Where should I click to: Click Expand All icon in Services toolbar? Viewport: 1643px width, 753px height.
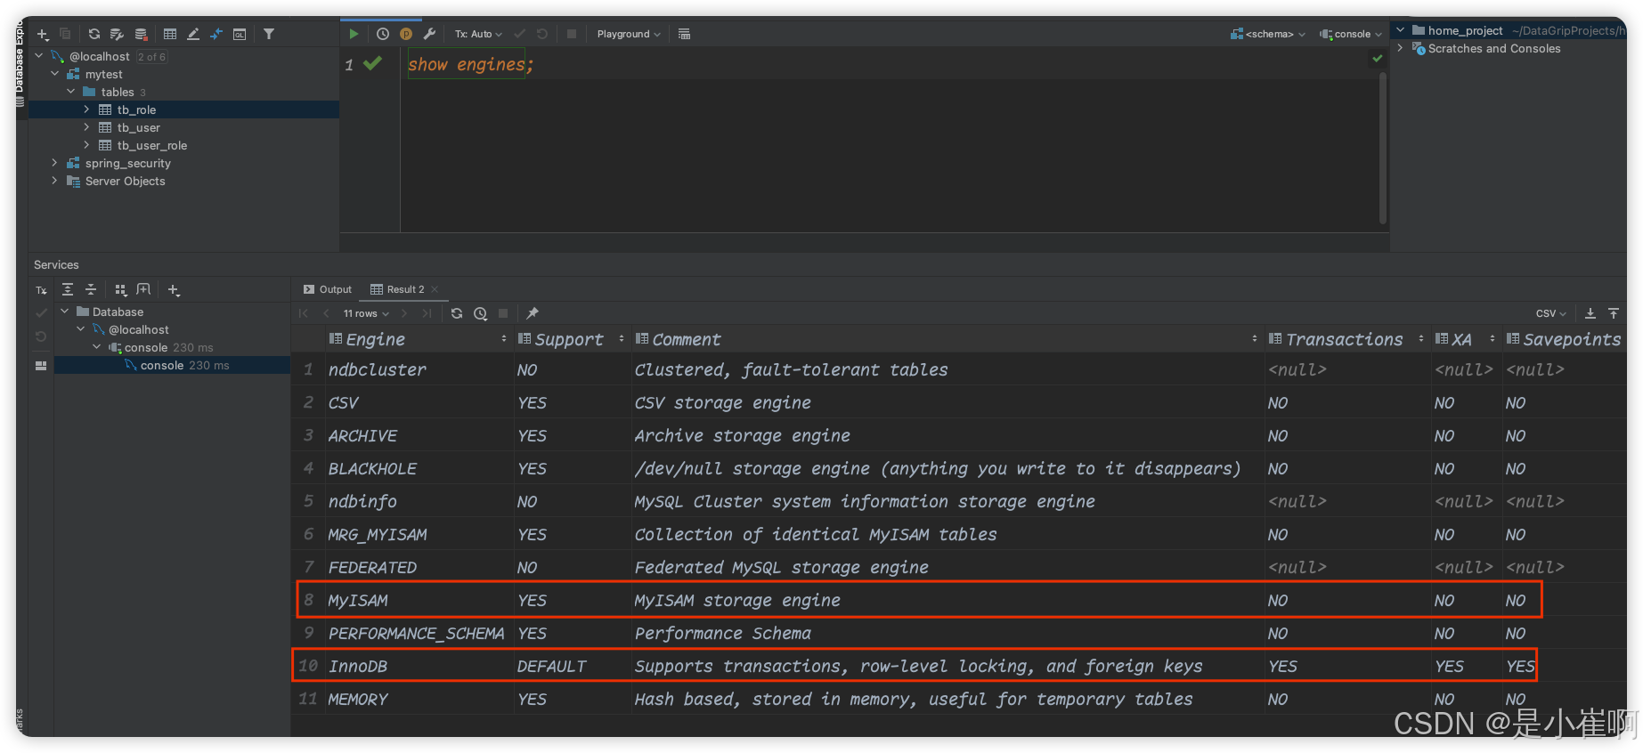coord(68,290)
